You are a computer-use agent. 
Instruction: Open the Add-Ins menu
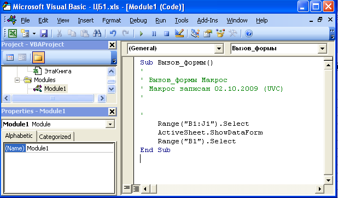tap(208, 20)
